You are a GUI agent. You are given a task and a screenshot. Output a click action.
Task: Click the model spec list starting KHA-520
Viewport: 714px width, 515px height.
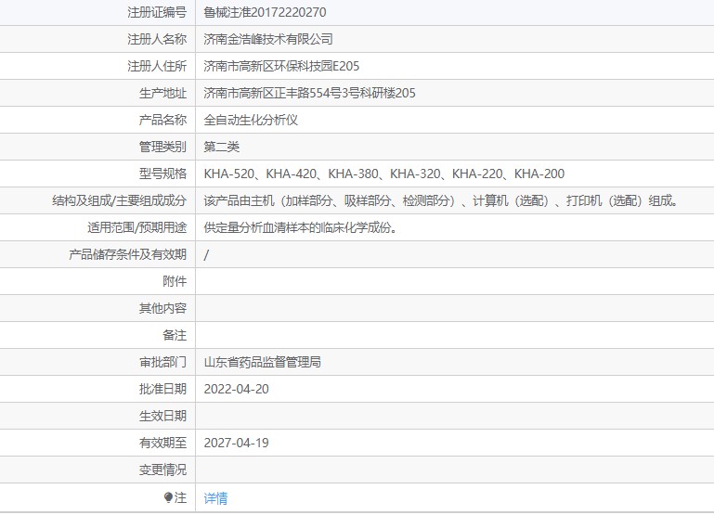pyautogui.click(x=383, y=174)
